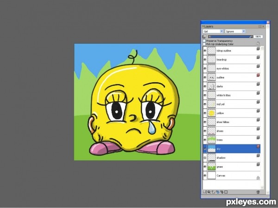This screenshot has height=208, width=278.
Task: Click the layer type icon on yellow row
Action: [258, 111]
